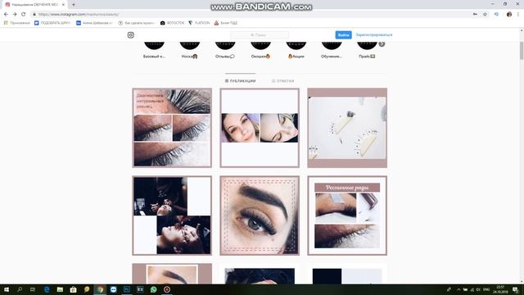524x295 pixels.
Task: Open the post with two face portraits
Action: (260, 128)
